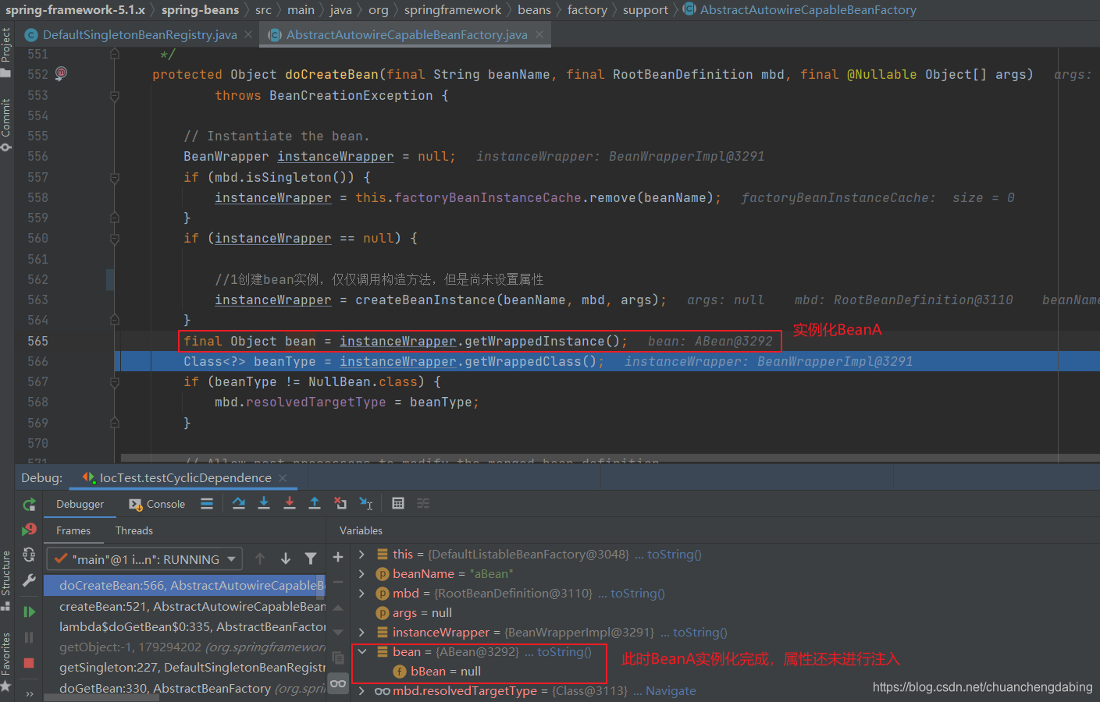Open the main thread RUNNING dropdown

point(145,559)
